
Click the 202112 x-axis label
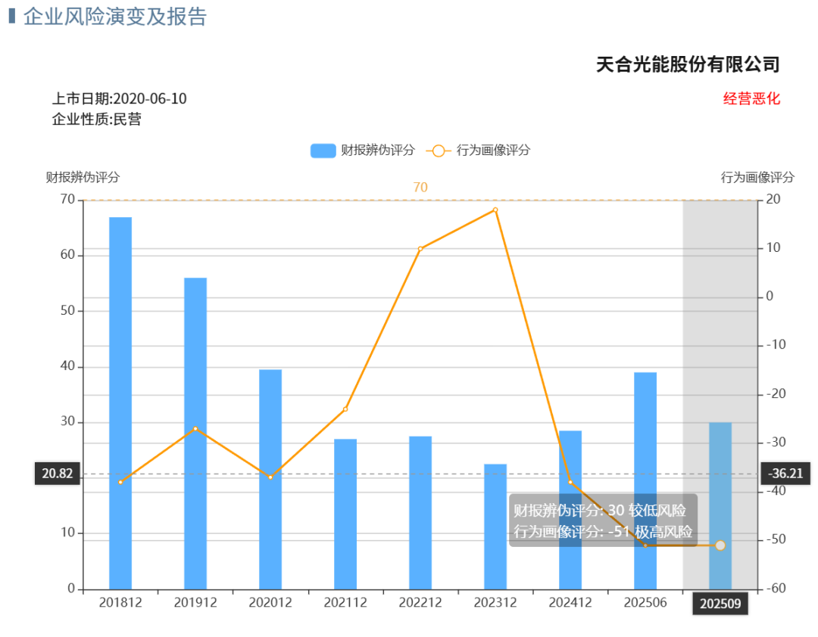(345, 603)
